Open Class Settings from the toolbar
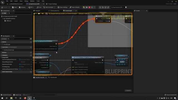Viewport: 178px width, 100px height. pos(62,7)
